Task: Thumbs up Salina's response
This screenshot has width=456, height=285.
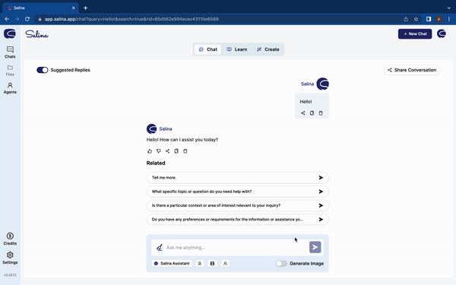Action: click(150, 151)
